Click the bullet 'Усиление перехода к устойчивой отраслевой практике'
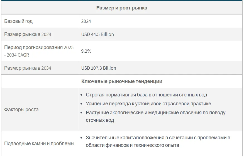244x158 pixels. tap(148, 104)
